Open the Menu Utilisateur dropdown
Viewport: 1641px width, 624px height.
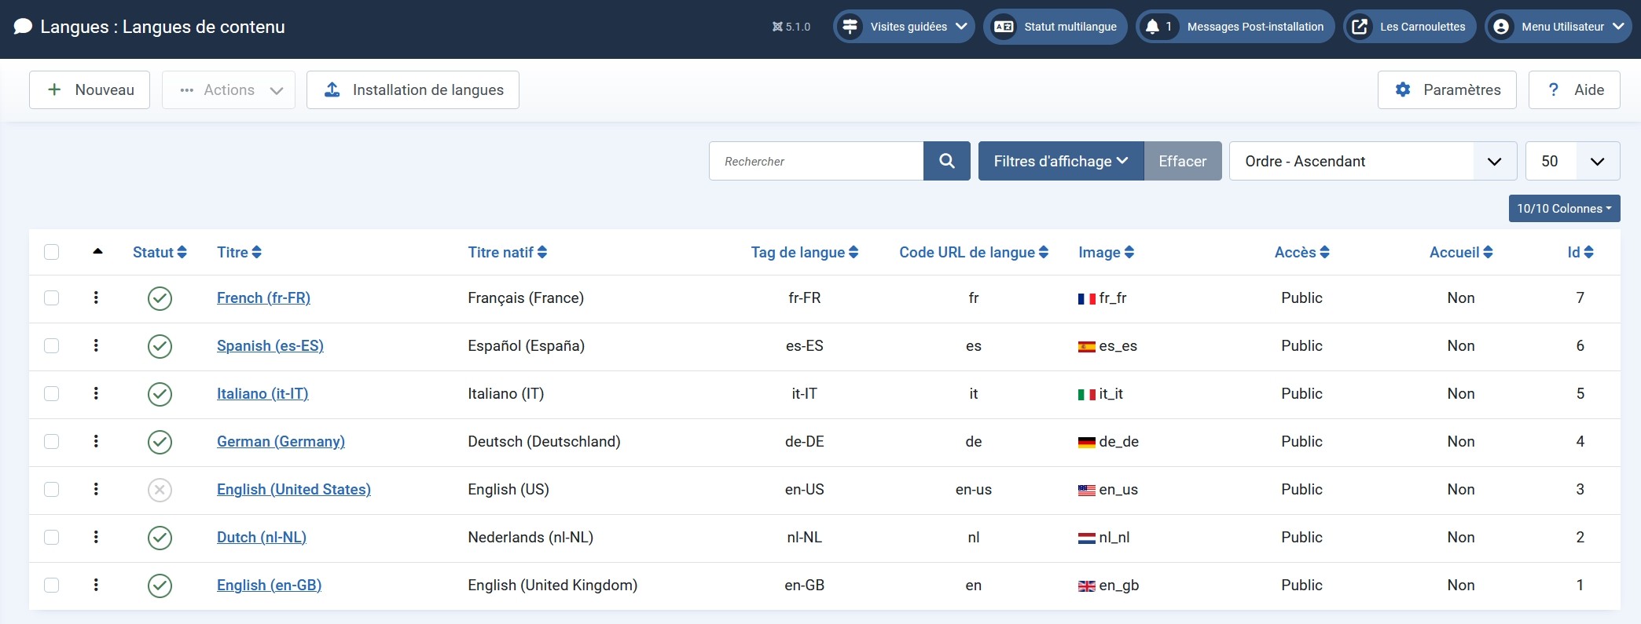click(1558, 27)
